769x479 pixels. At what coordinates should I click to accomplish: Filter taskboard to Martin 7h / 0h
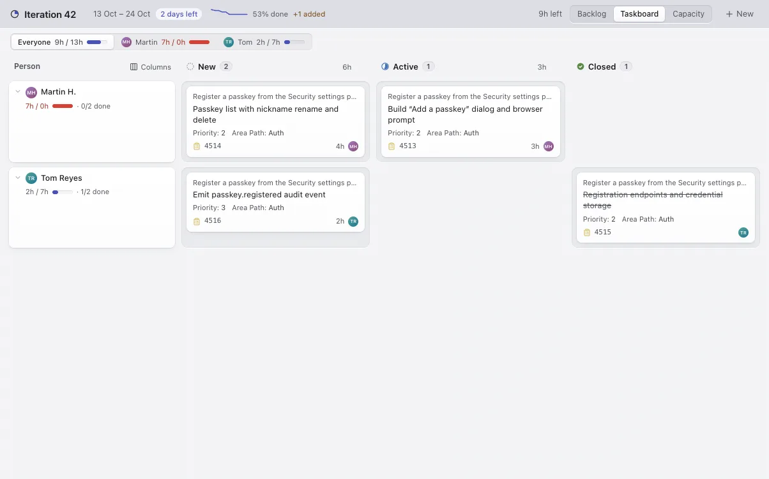tap(166, 42)
